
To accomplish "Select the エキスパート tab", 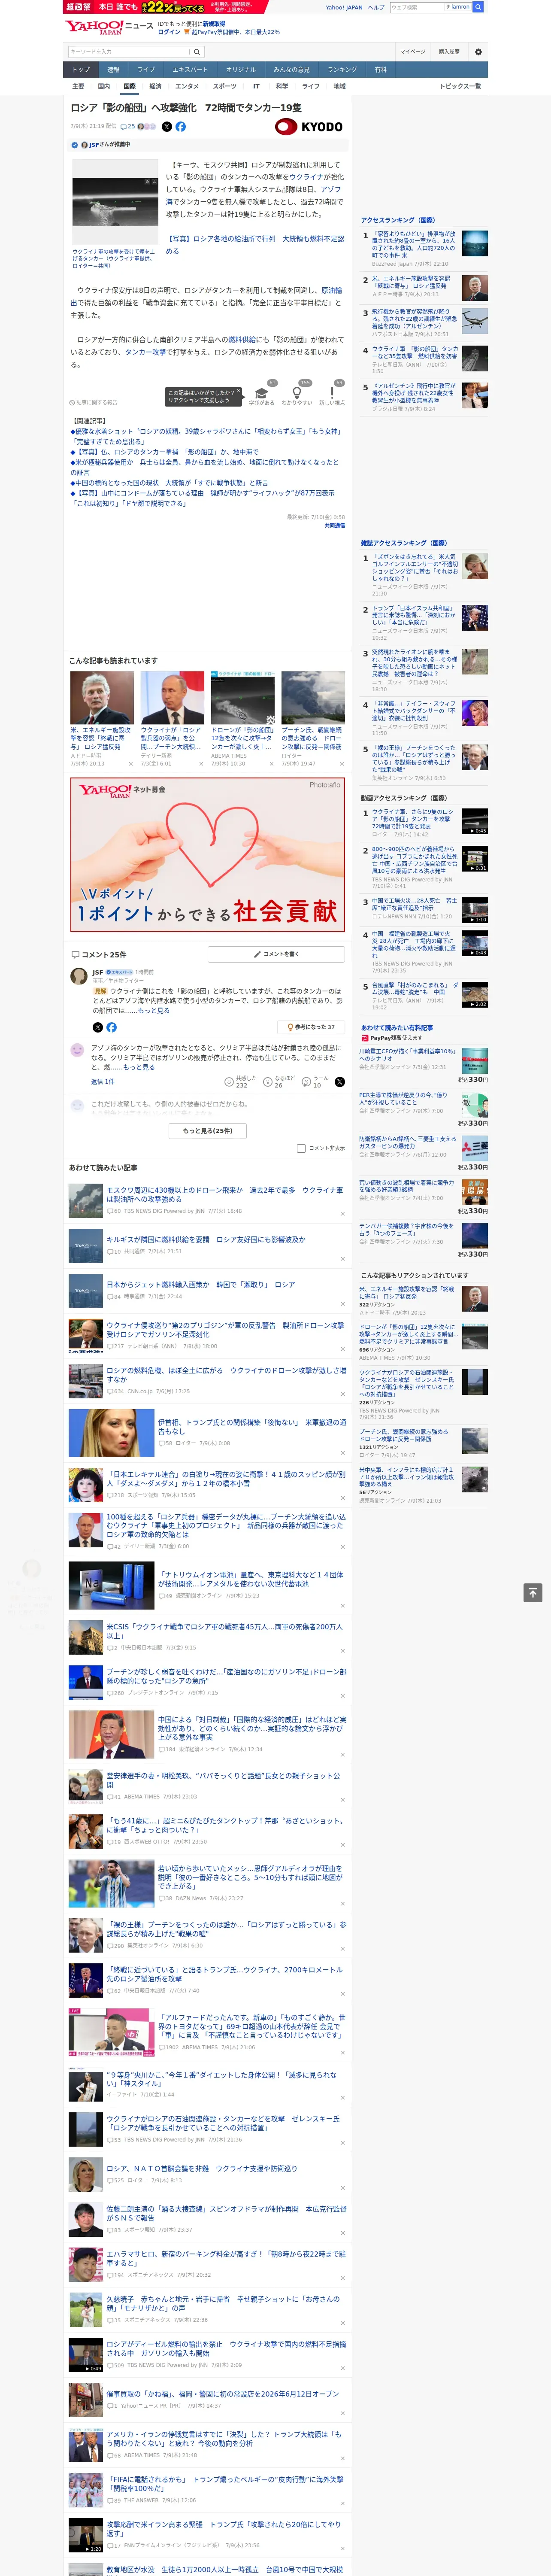I will tap(190, 70).
